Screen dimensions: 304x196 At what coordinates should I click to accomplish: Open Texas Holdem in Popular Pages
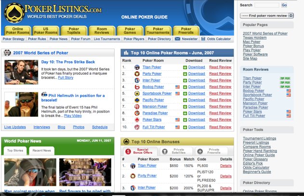[x=255, y=38]
